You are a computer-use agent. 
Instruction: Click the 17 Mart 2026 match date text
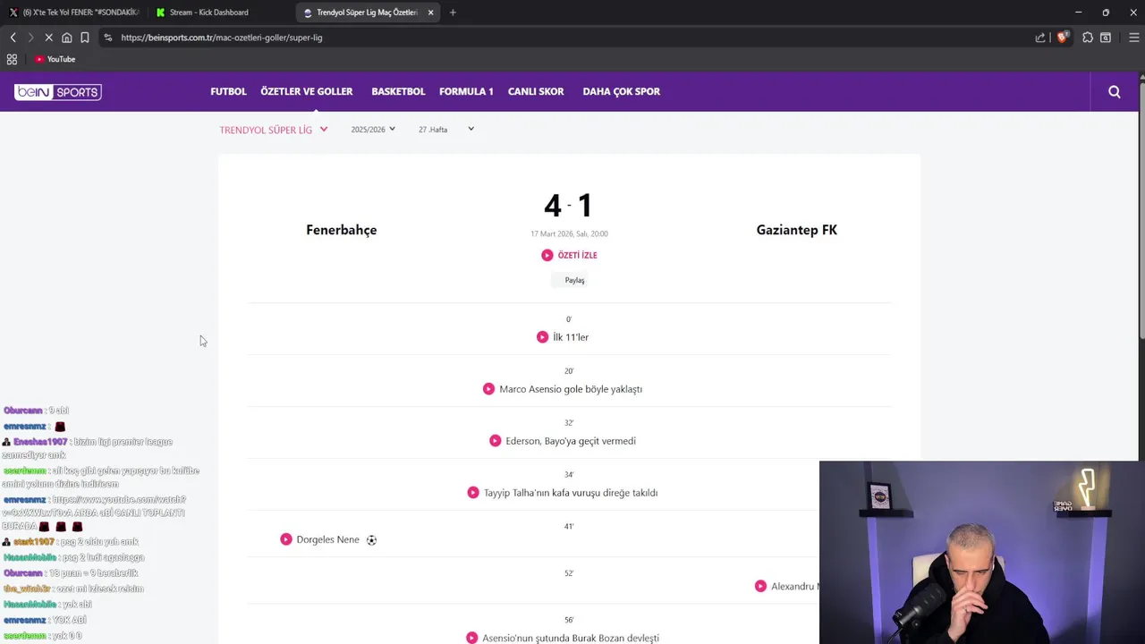coord(569,233)
